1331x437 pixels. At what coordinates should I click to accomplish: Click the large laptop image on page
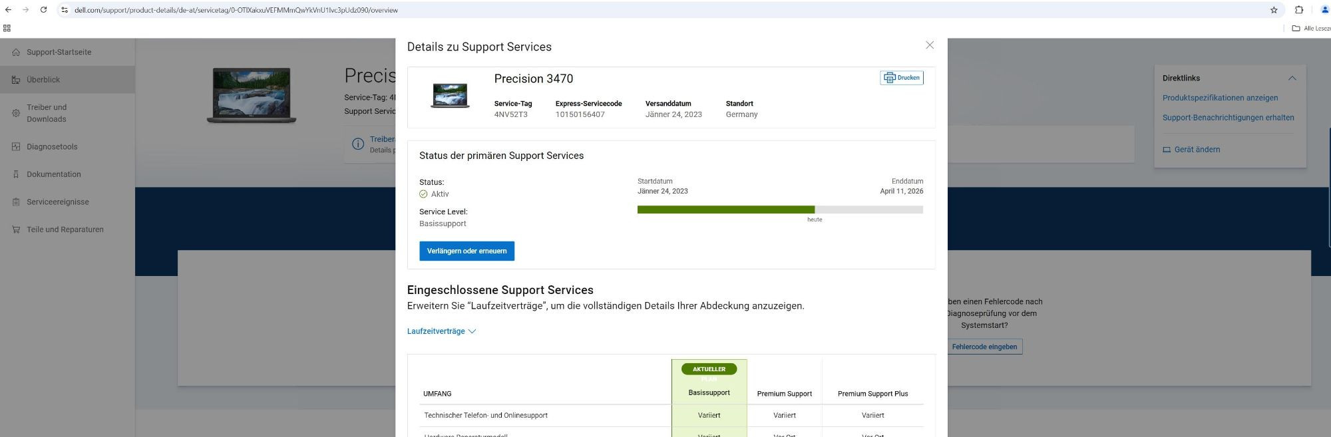pos(252,95)
